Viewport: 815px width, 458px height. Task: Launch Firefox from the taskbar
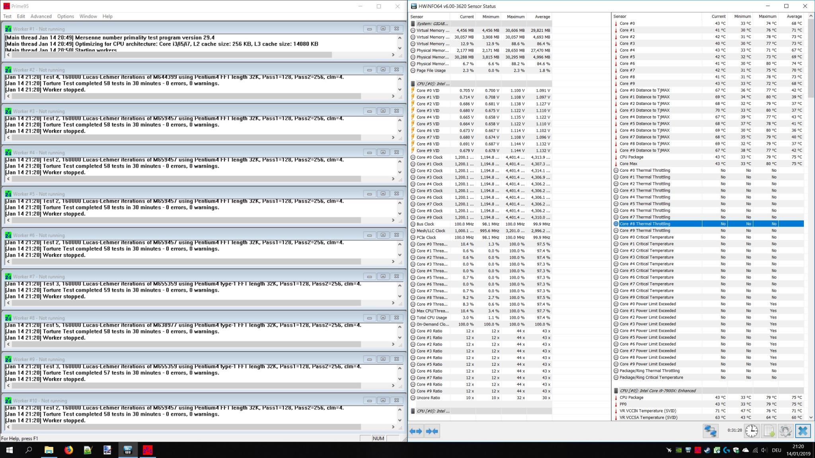[x=68, y=450]
